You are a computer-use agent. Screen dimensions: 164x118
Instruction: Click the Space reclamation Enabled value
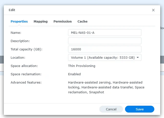tap(74, 74)
